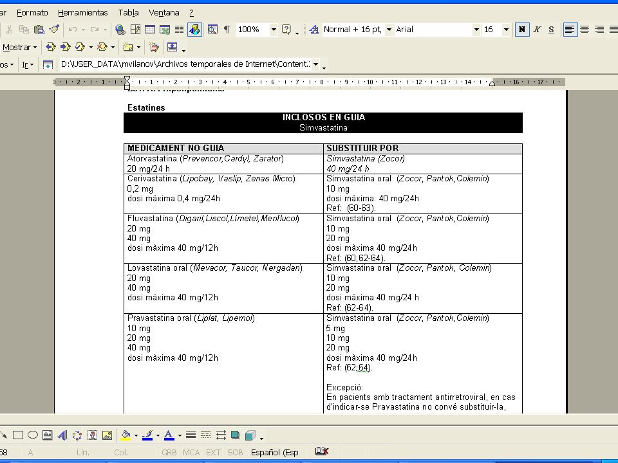
Task: Insert hyperlink with globe icon
Action: click(x=120, y=30)
